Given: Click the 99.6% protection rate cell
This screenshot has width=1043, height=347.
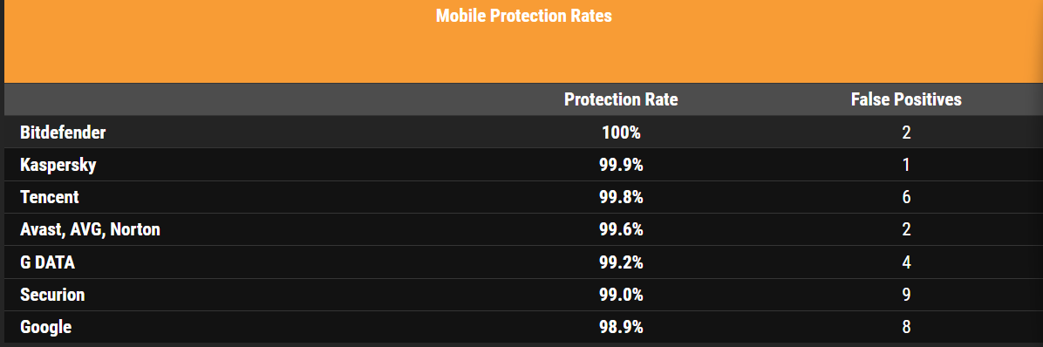Looking at the screenshot, I should [x=621, y=230].
